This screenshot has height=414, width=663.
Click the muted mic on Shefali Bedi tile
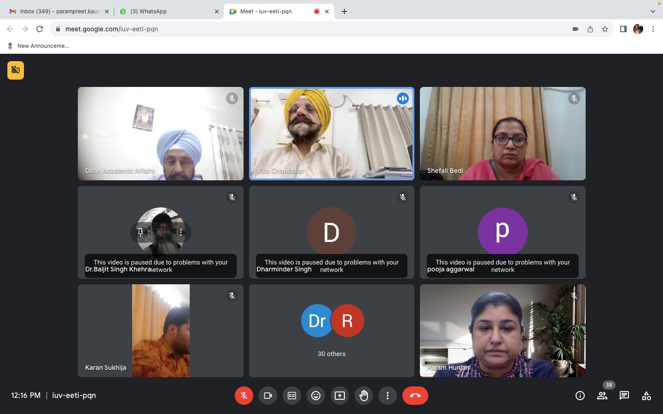click(574, 98)
